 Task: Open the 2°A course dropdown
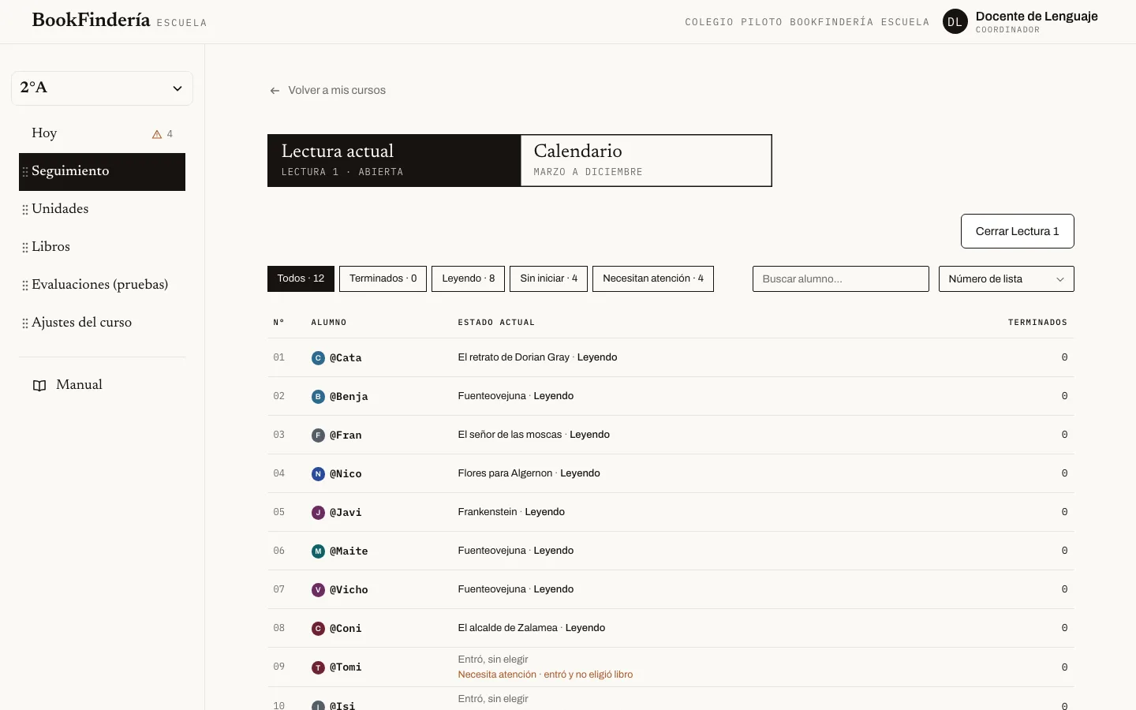click(x=102, y=88)
